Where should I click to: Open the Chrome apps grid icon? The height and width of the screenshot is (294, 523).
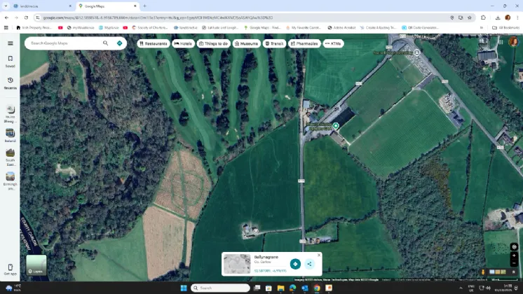pyautogui.click(x=6, y=27)
